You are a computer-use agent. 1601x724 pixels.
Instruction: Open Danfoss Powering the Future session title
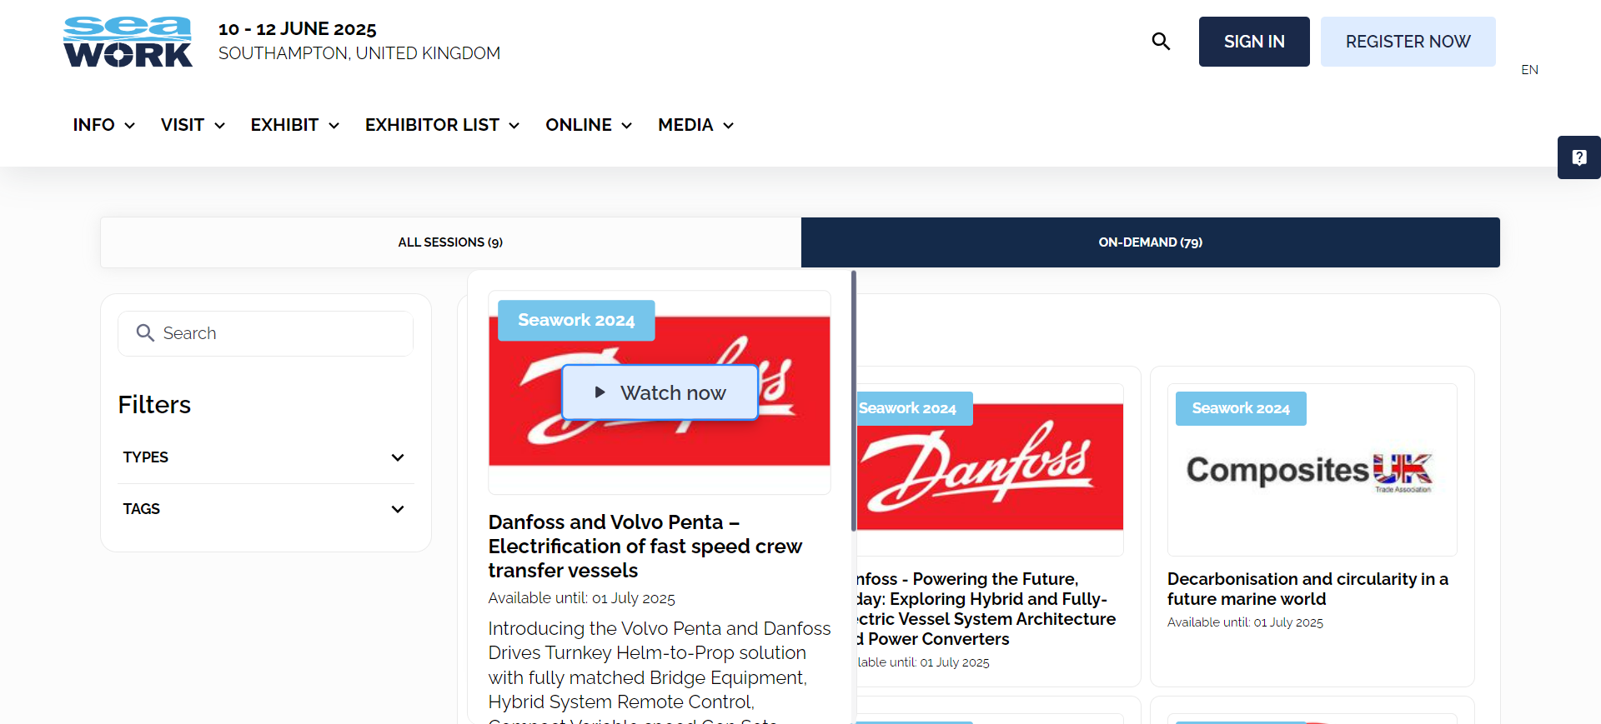point(986,609)
